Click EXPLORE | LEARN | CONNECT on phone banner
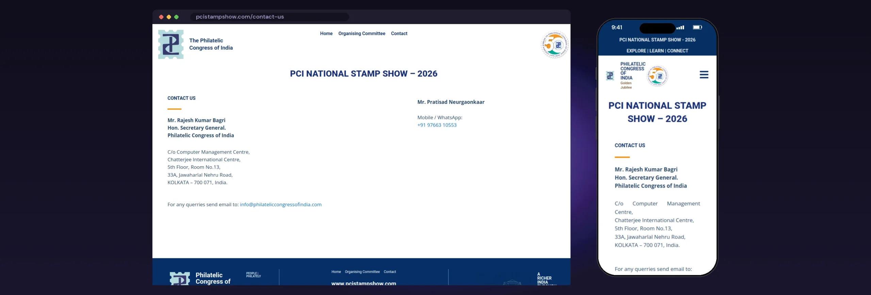Image resolution: width=871 pixels, height=295 pixels. pos(657,51)
